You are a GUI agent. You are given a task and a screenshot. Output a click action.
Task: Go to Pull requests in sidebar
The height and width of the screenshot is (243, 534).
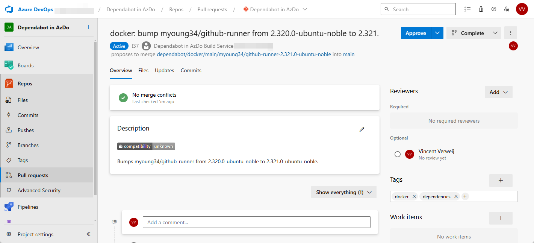(x=47, y=175)
